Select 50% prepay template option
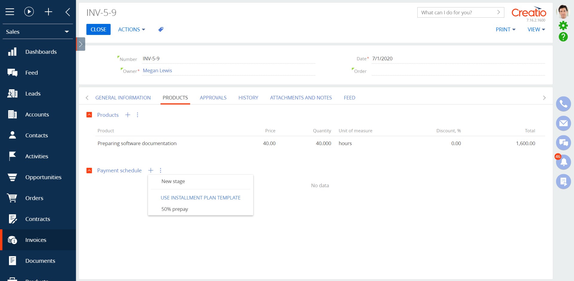This screenshot has height=281, width=574. point(175,209)
